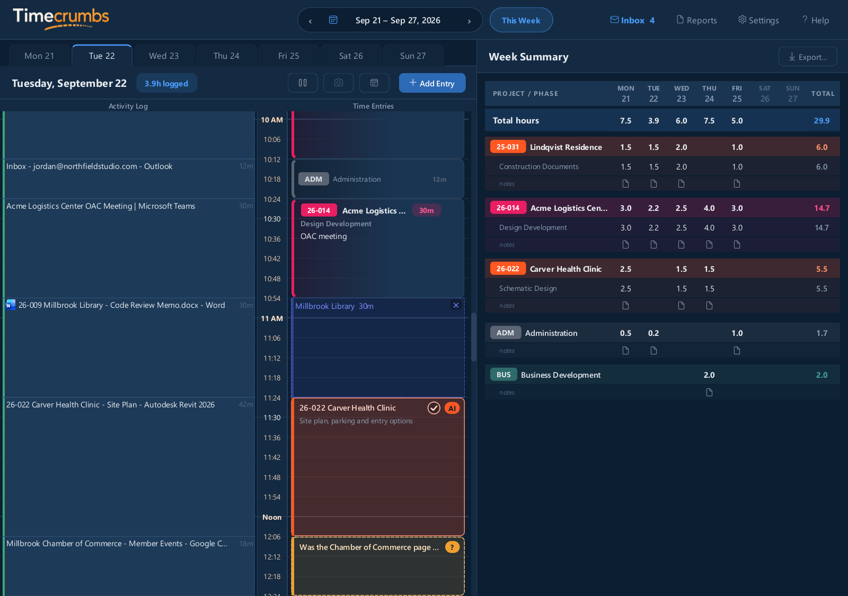Open Monday note icon for Lindqvist Residence
This screenshot has height=596, width=848.
(626, 184)
